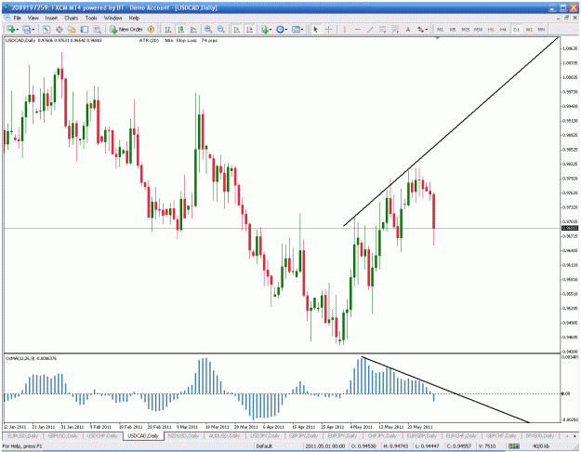581x452 pixels.
Task: Set timeframe to H4
Action: pos(503,29)
